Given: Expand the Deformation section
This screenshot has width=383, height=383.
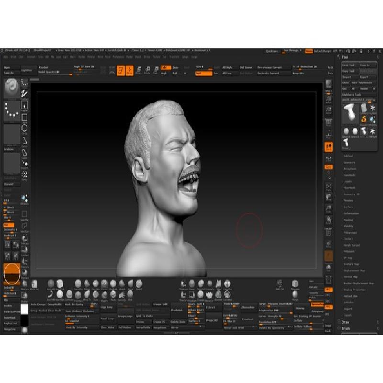Looking at the screenshot, I should pyautogui.click(x=351, y=214).
